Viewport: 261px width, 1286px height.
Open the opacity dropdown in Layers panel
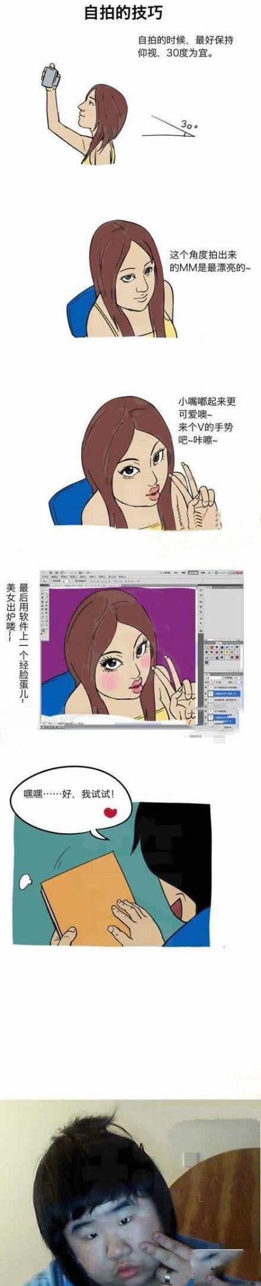(x=237, y=677)
